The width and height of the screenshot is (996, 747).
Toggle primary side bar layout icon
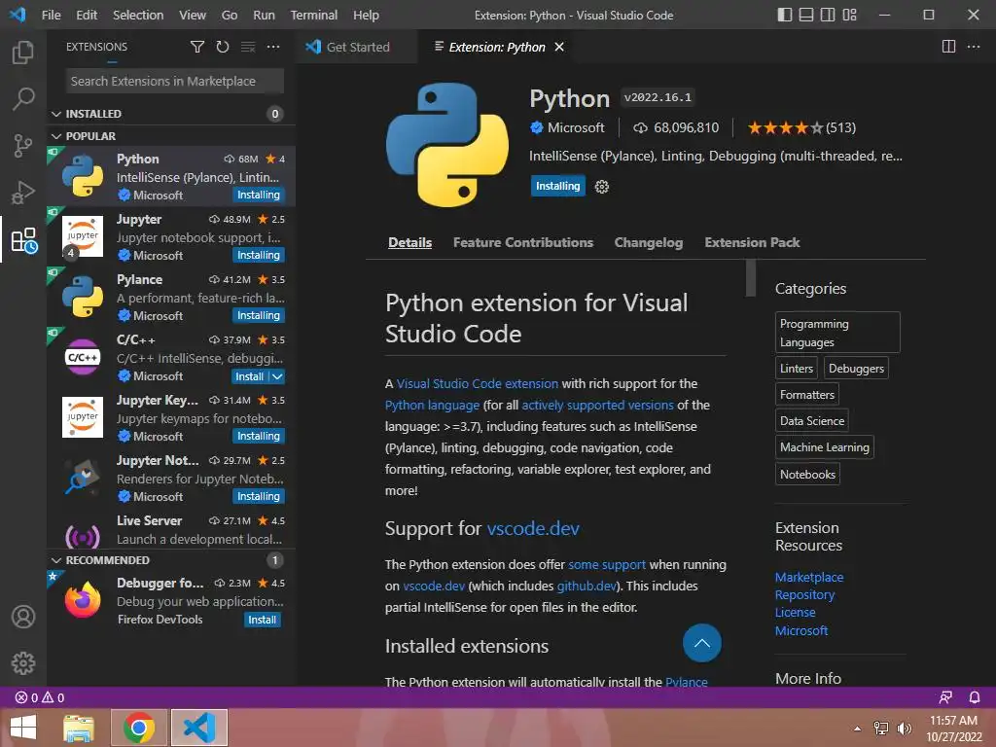pos(785,15)
